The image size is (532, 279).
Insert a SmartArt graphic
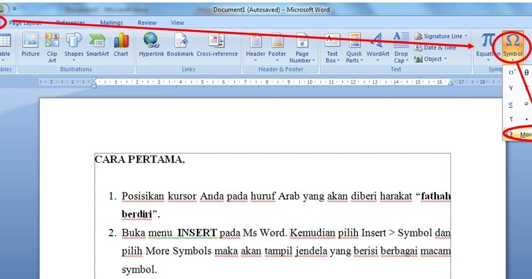point(97,45)
